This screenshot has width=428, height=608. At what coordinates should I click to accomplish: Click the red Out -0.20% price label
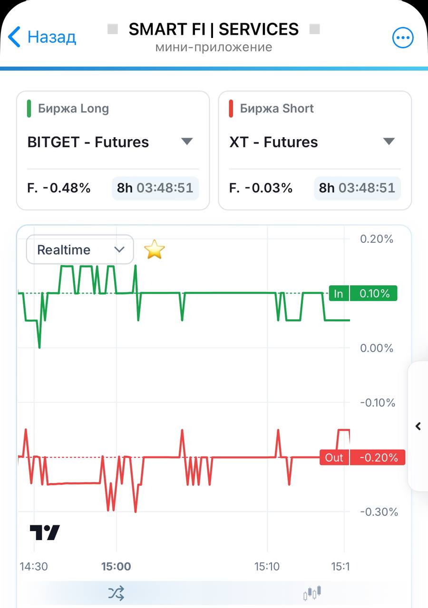(x=362, y=457)
